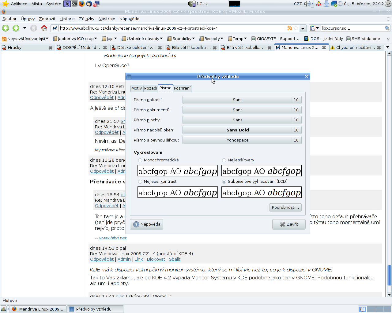Screen dimensions: 392x313
Task: Open the Nástroje menu
Action: (x=107, y=19)
